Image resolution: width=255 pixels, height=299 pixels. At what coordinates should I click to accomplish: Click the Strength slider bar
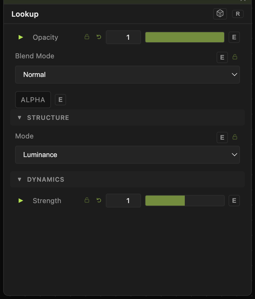(x=185, y=201)
